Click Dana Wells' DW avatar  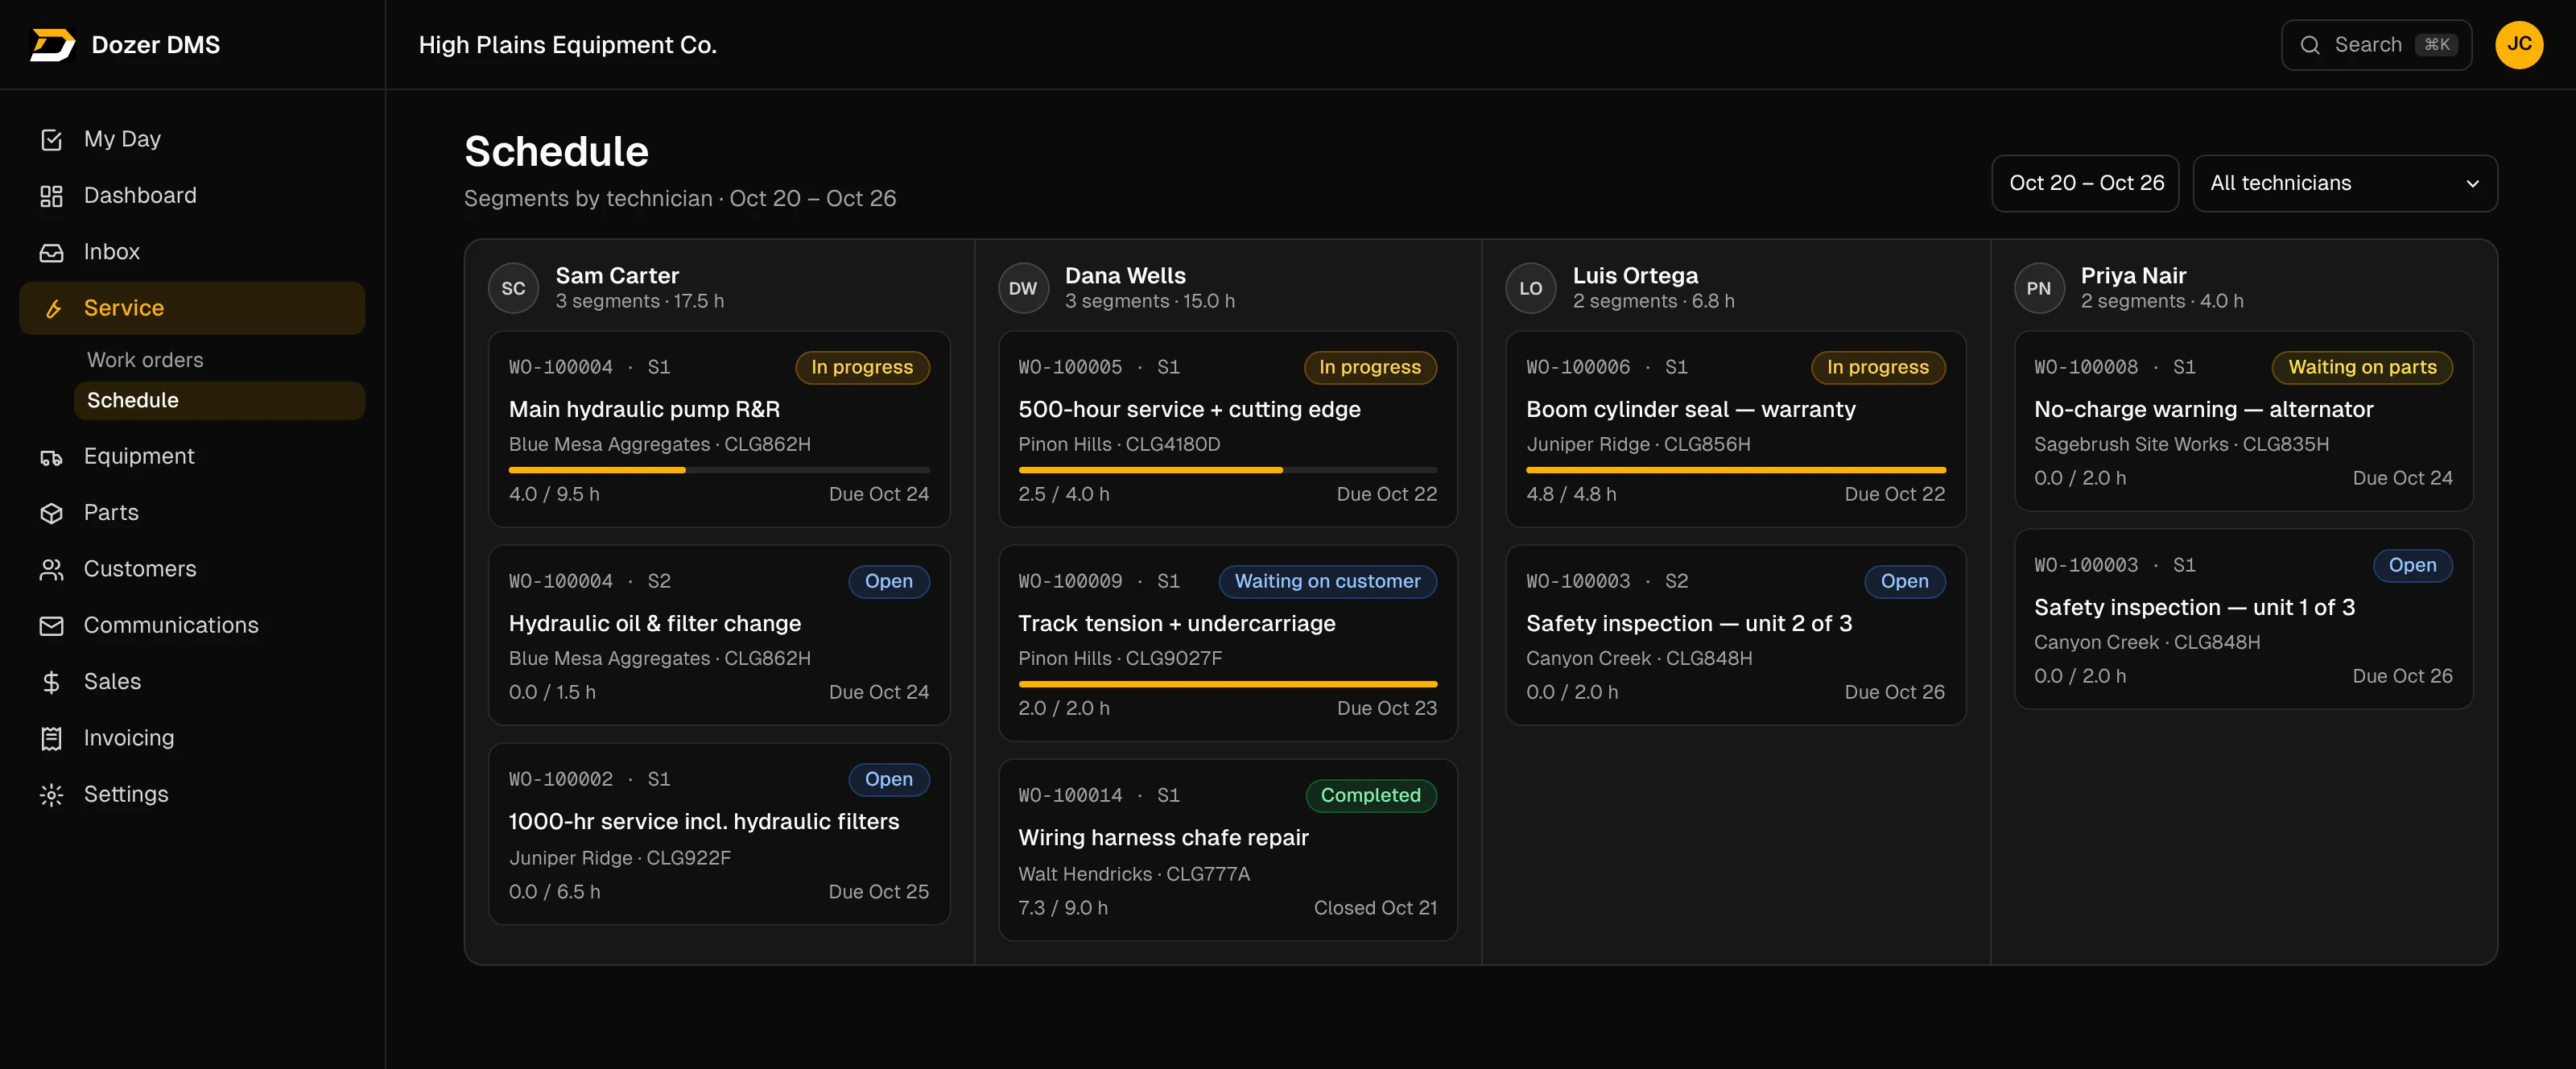1023,288
